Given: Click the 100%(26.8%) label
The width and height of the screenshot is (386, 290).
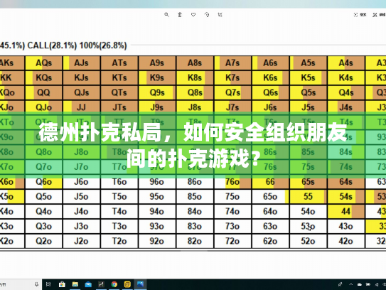Looking at the screenshot, I should point(103,45).
